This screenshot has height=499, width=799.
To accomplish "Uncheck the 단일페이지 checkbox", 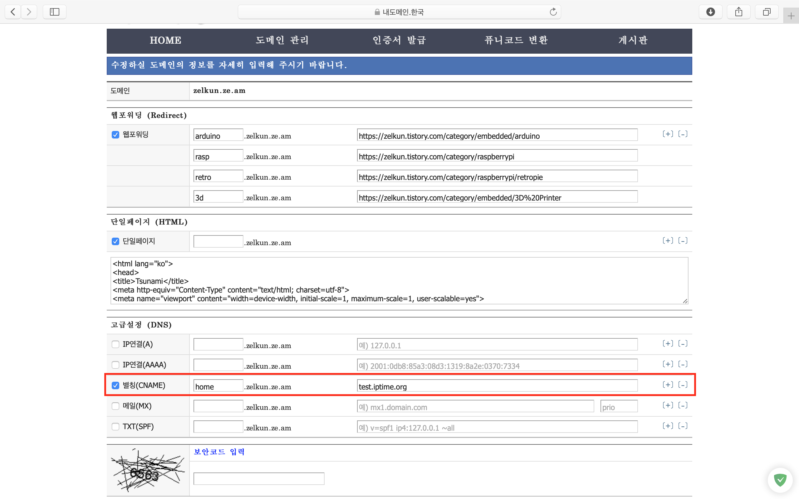I will coord(115,241).
